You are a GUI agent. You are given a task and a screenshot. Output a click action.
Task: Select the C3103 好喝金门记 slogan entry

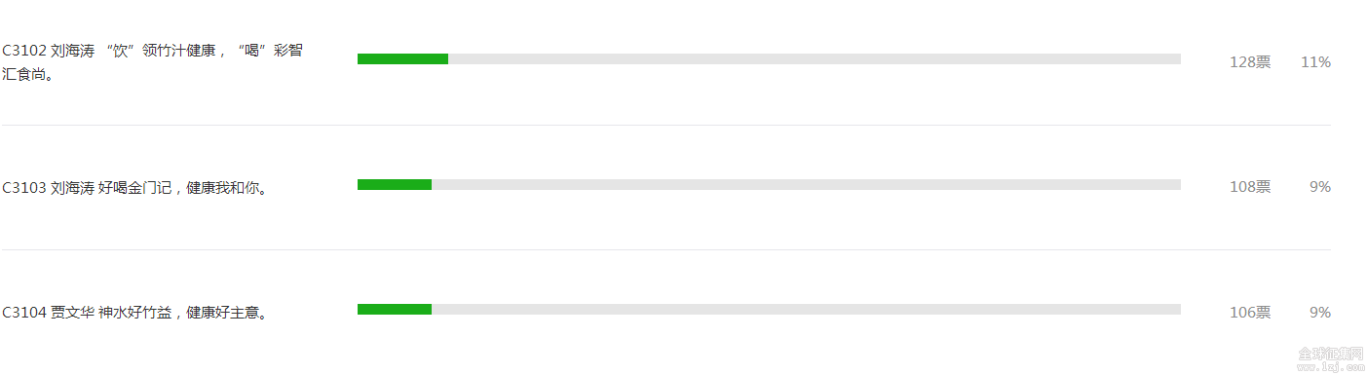[134, 188]
